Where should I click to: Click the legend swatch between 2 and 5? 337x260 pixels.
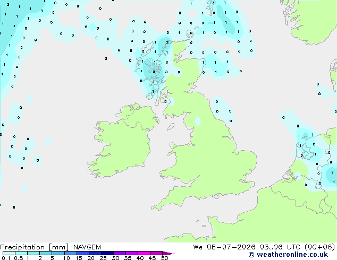(x=46, y=253)
